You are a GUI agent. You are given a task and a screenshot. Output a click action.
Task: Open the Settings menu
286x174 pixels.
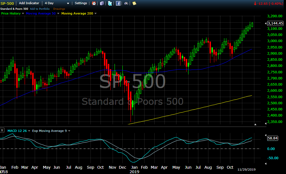81,3
